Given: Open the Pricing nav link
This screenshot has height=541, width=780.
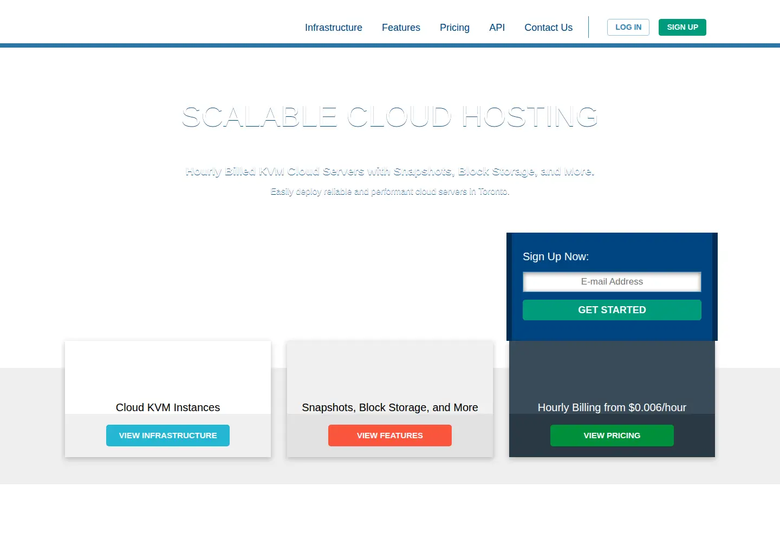Looking at the screenshot, I should (x=454, y=28).
